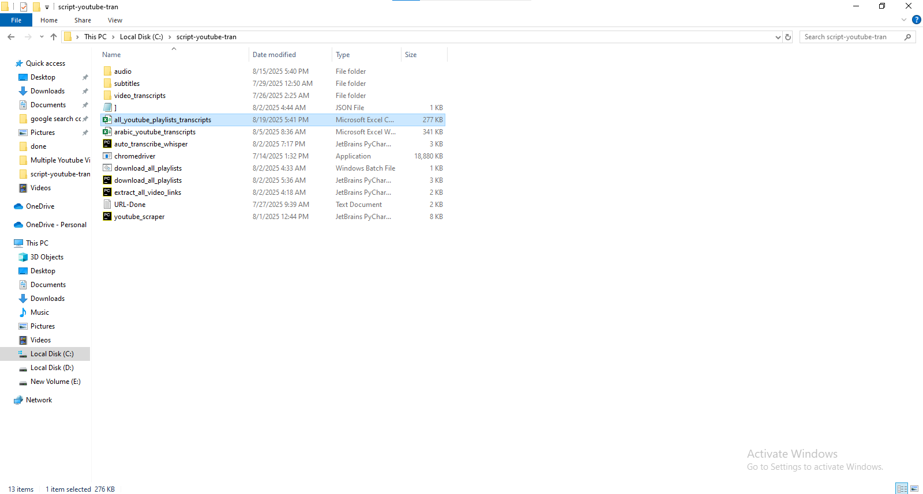Click the audio folder icon
Image resolution: width=923 pixels, height=494 pixels.
tap(107, 71)
